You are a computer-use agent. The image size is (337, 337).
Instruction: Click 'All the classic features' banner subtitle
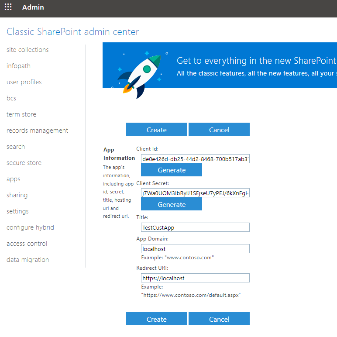(256, 73)
